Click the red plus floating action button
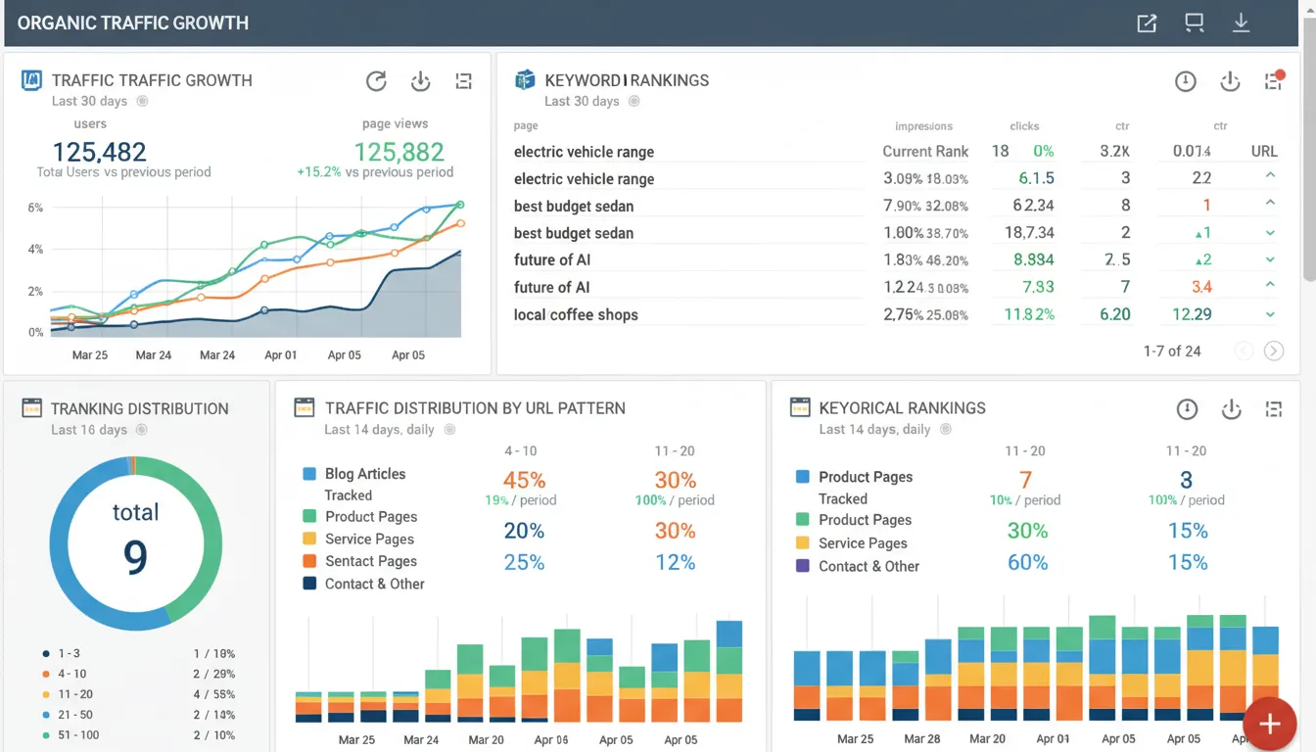Screen dimensions: 1316x752 point(1269,724)
